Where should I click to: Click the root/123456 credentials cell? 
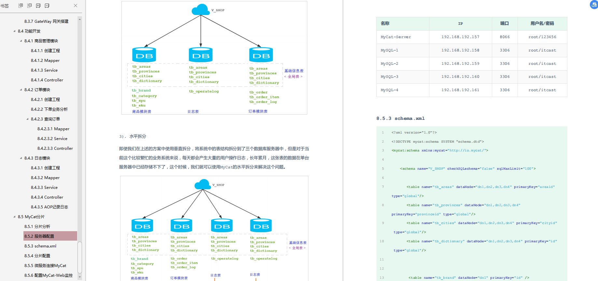[x=542, y=37]
